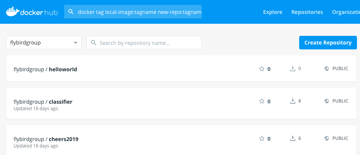Click the magnifier icon in top search bar

click(71, 12)
